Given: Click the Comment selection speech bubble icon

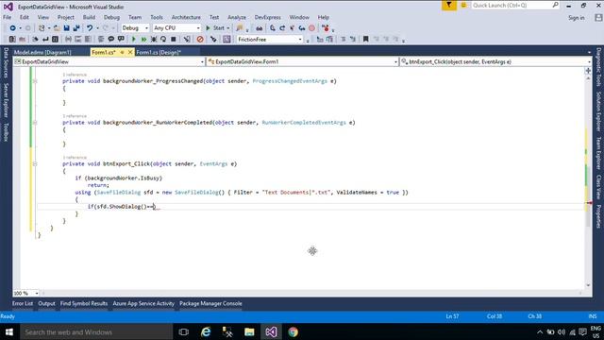Looking at the screenshot, I should [111, 40].
